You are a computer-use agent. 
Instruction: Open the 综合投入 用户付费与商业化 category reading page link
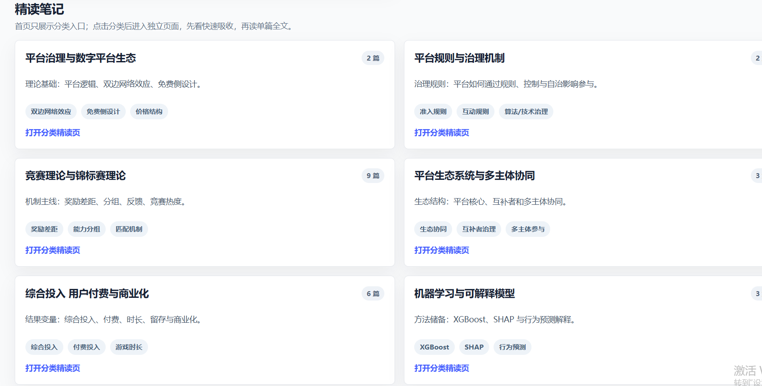coord(53,368)
